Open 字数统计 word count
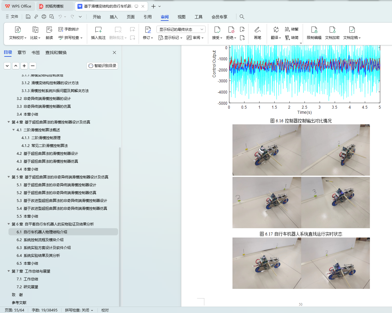392x313 pixels. tap(69, 29)
